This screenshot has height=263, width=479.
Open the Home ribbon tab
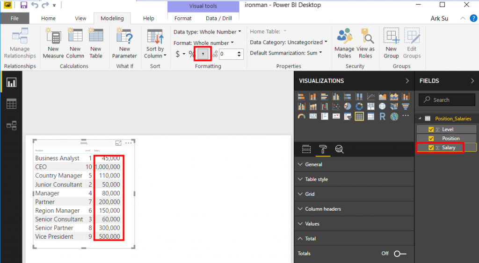48,18
